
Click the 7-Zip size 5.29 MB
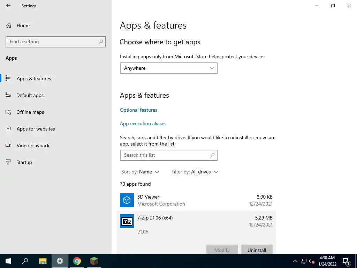[x=264, y=218]
